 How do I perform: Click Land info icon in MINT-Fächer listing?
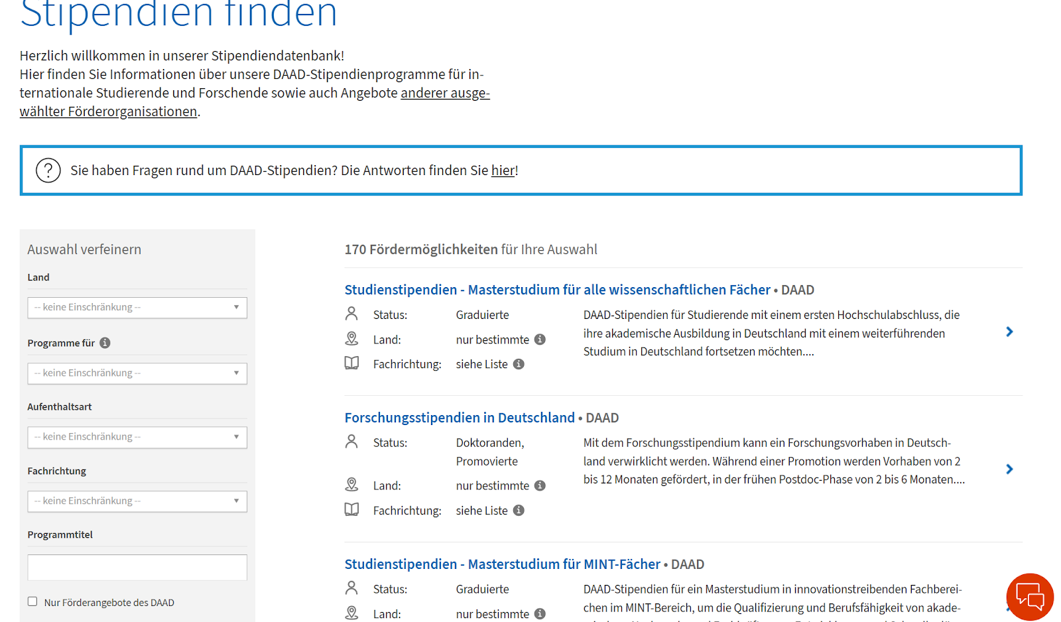pos(540,614)
